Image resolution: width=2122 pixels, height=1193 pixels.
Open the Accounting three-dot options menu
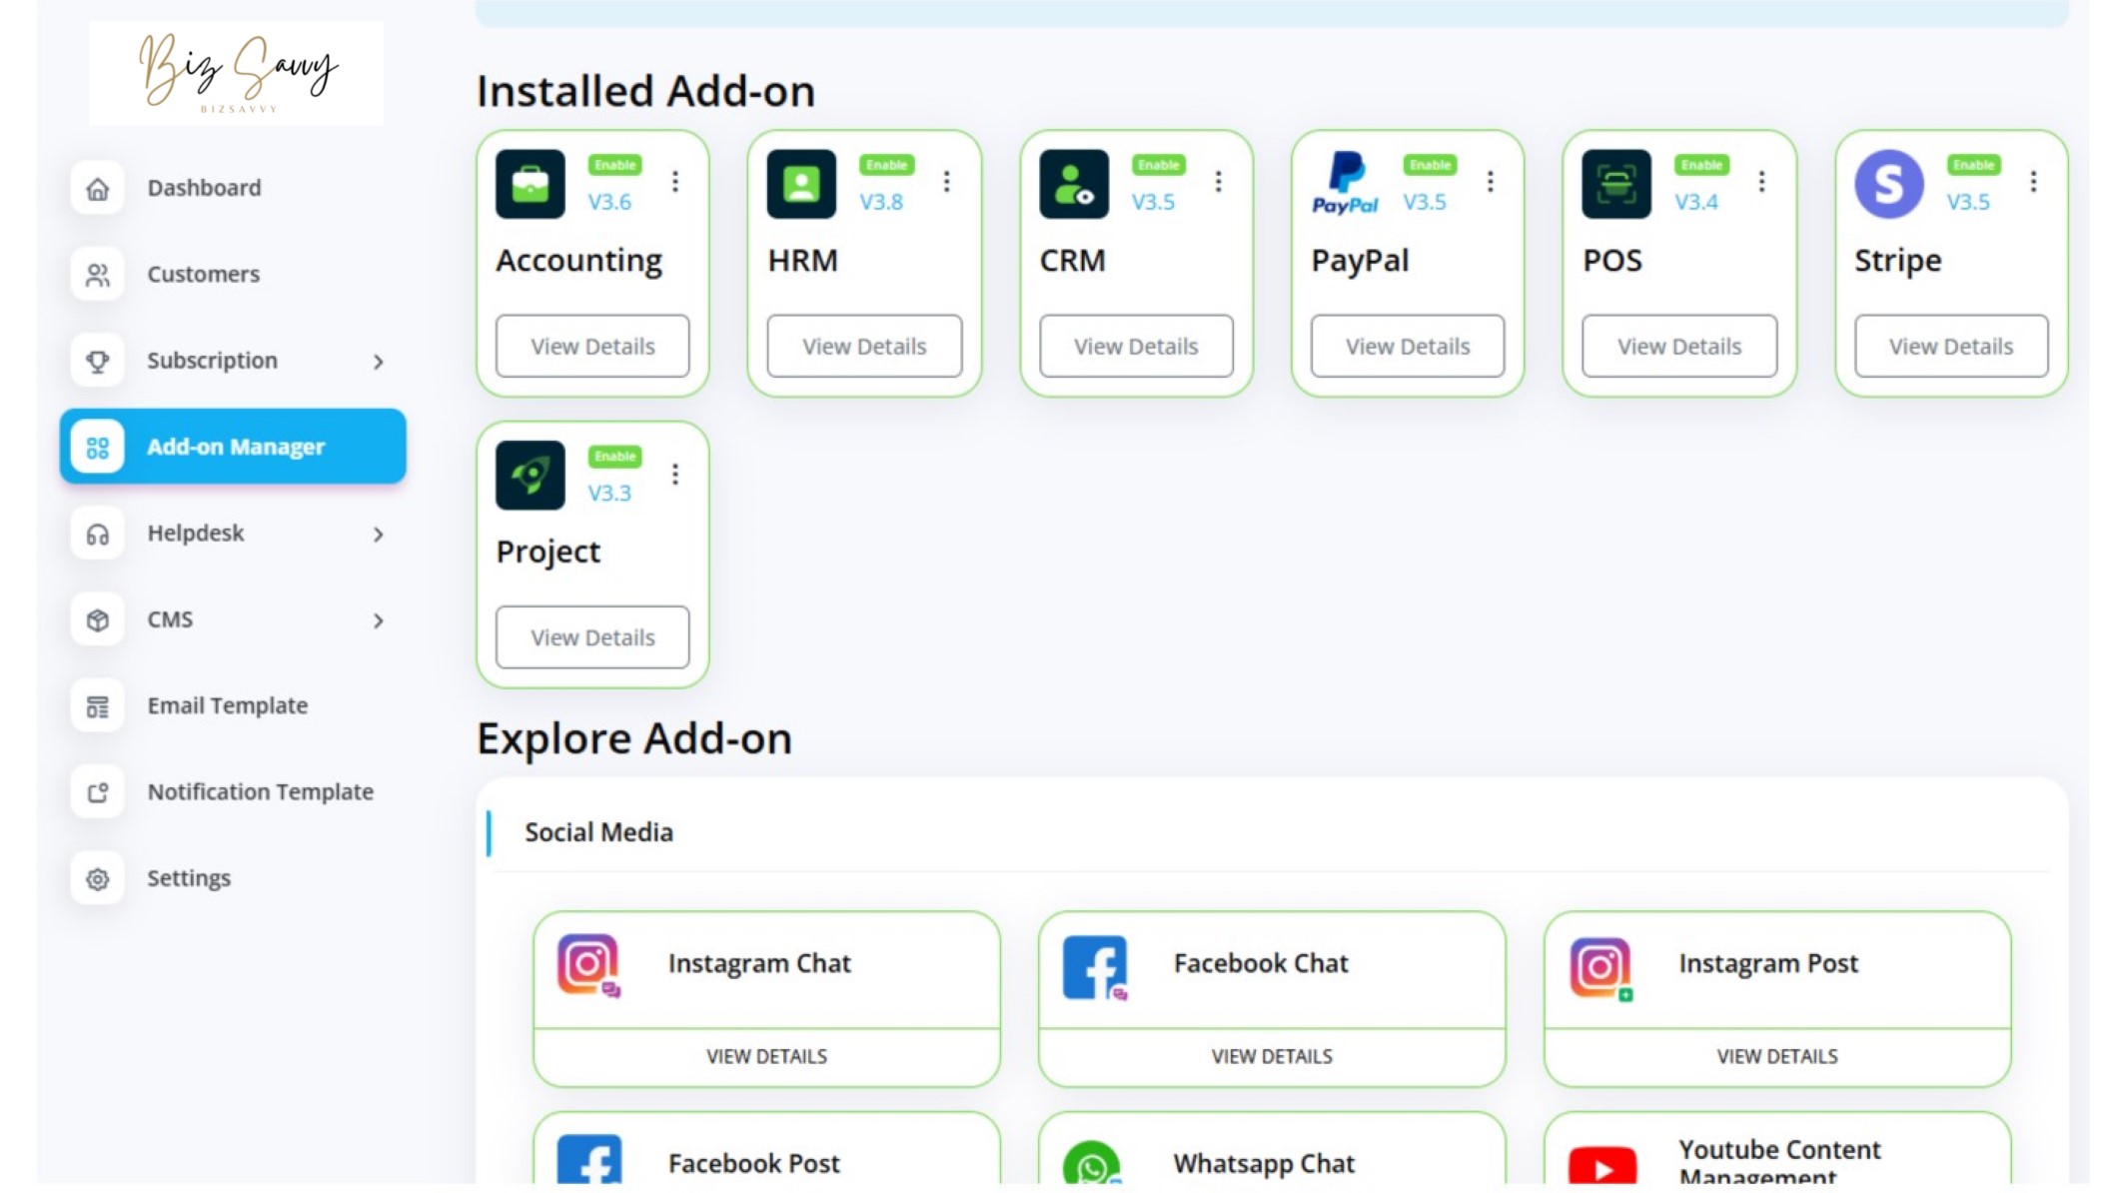[675, 181]
